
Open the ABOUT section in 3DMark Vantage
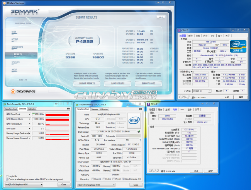[14, 70]
